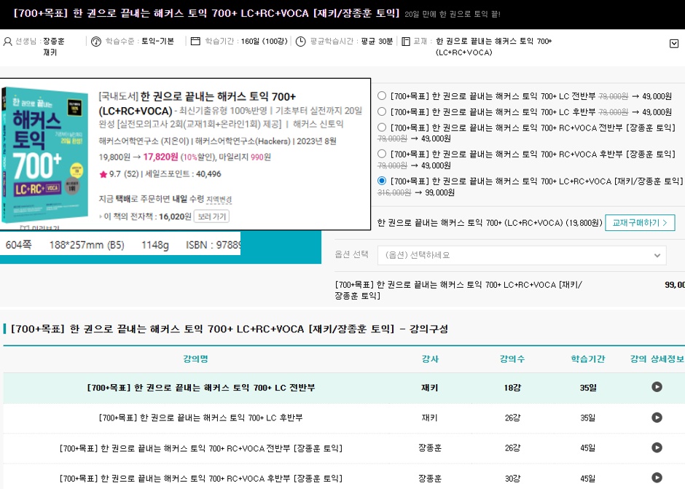685x489 pixels.
Task: Open the 옵션 선택 dropdown
Action: (522, 255)
